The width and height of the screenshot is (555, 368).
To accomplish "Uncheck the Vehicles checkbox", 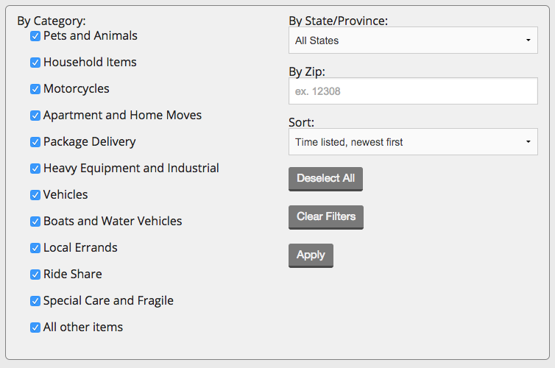I will [35, 195].
